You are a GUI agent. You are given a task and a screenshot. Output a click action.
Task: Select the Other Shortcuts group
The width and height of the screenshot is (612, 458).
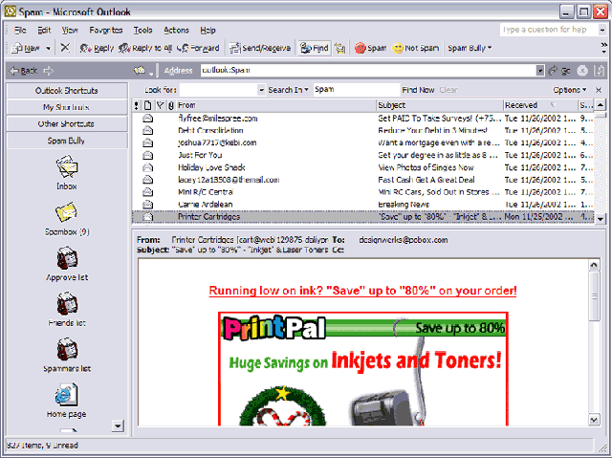click(67, 123)
